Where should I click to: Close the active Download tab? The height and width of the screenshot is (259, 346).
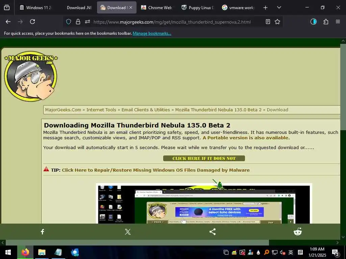click(131, 7)
